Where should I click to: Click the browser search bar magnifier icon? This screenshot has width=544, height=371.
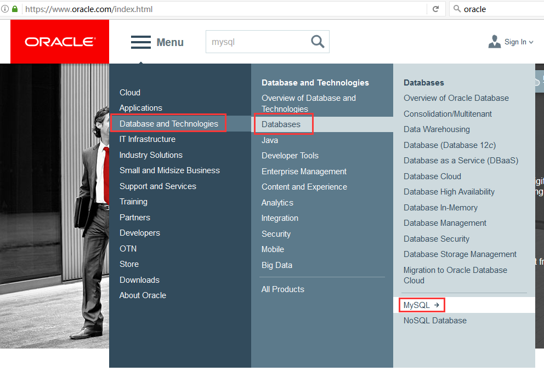pyautogui.click(x=457, y=9)
